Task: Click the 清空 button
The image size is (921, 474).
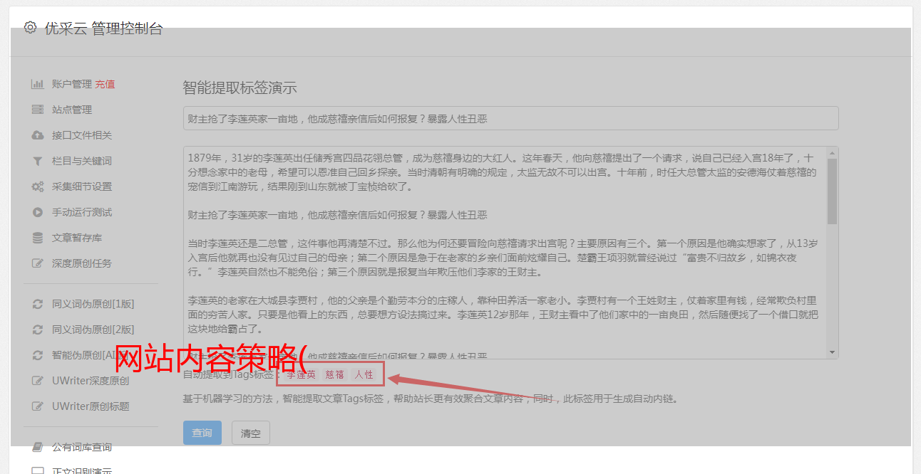Action: 251,433
